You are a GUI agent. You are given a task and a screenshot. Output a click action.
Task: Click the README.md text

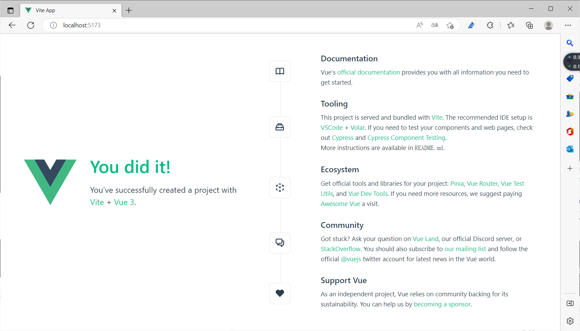click(429, 148)
